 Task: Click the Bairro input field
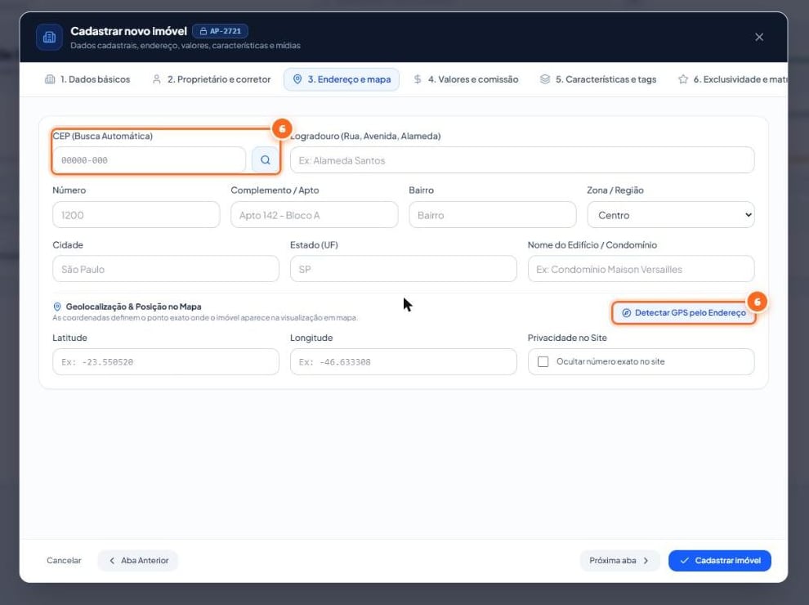492,215
